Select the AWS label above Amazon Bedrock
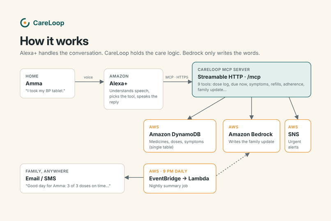The height and width of the screenshot is (221, 331). tap(233, 127)
